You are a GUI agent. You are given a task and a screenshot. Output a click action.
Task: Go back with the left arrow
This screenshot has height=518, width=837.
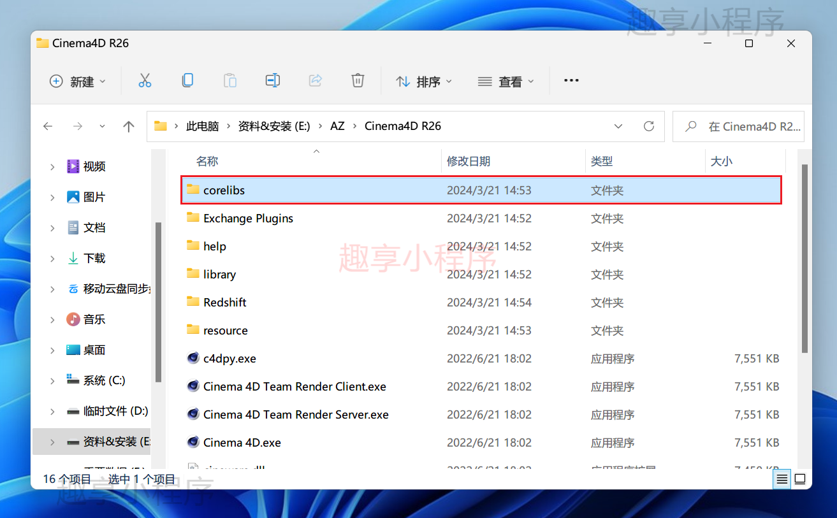[x=48, y=126]
